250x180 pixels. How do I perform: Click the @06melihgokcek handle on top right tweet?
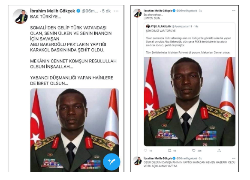[187, 11]
